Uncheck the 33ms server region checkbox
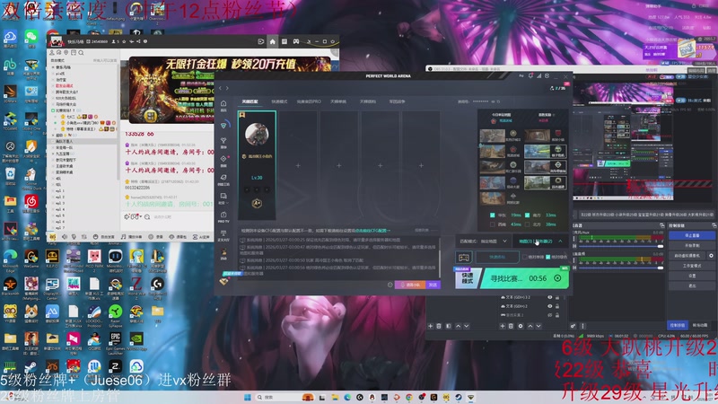Image resolution: width=718 pixels, height=404 pixels. (x=527, y=215)
